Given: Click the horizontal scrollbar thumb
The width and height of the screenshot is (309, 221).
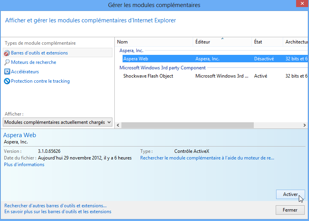Looking at the screenshot, I should click(x=188, y=125).
